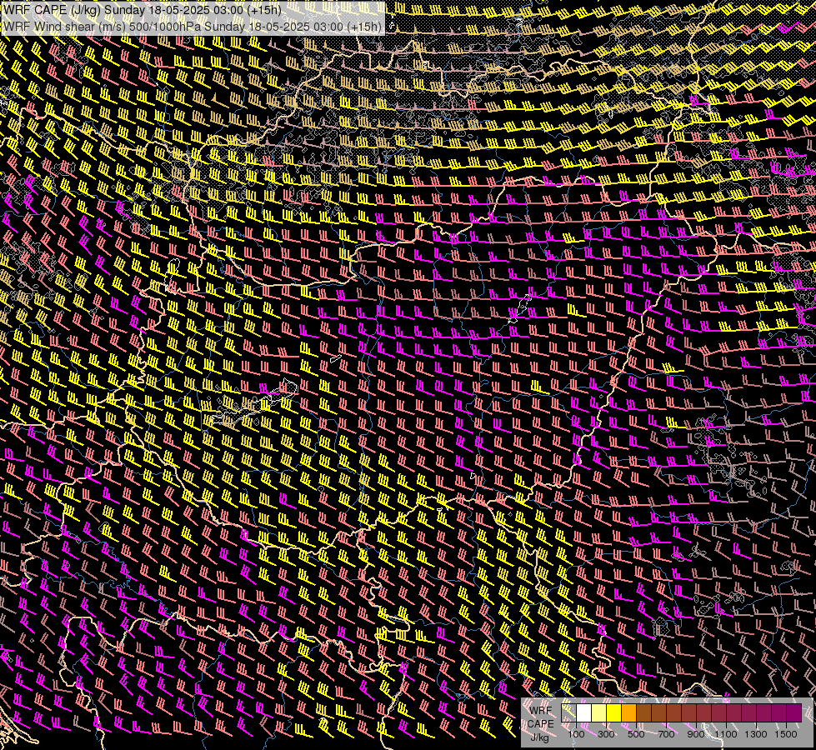This screenshot has height=750, width=816.
Task: Click the 500 legend value
Action: 636,734
